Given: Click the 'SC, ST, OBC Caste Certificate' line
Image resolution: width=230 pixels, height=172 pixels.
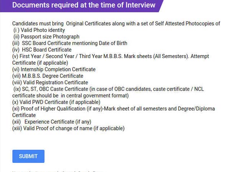Looking at the screenshot, I should (x=109, y=89).
